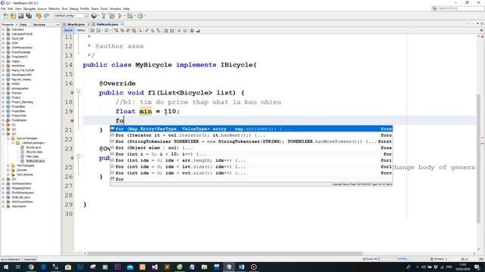Open the default config dropdown
This screenshot has height=272, width=485.
71,16
